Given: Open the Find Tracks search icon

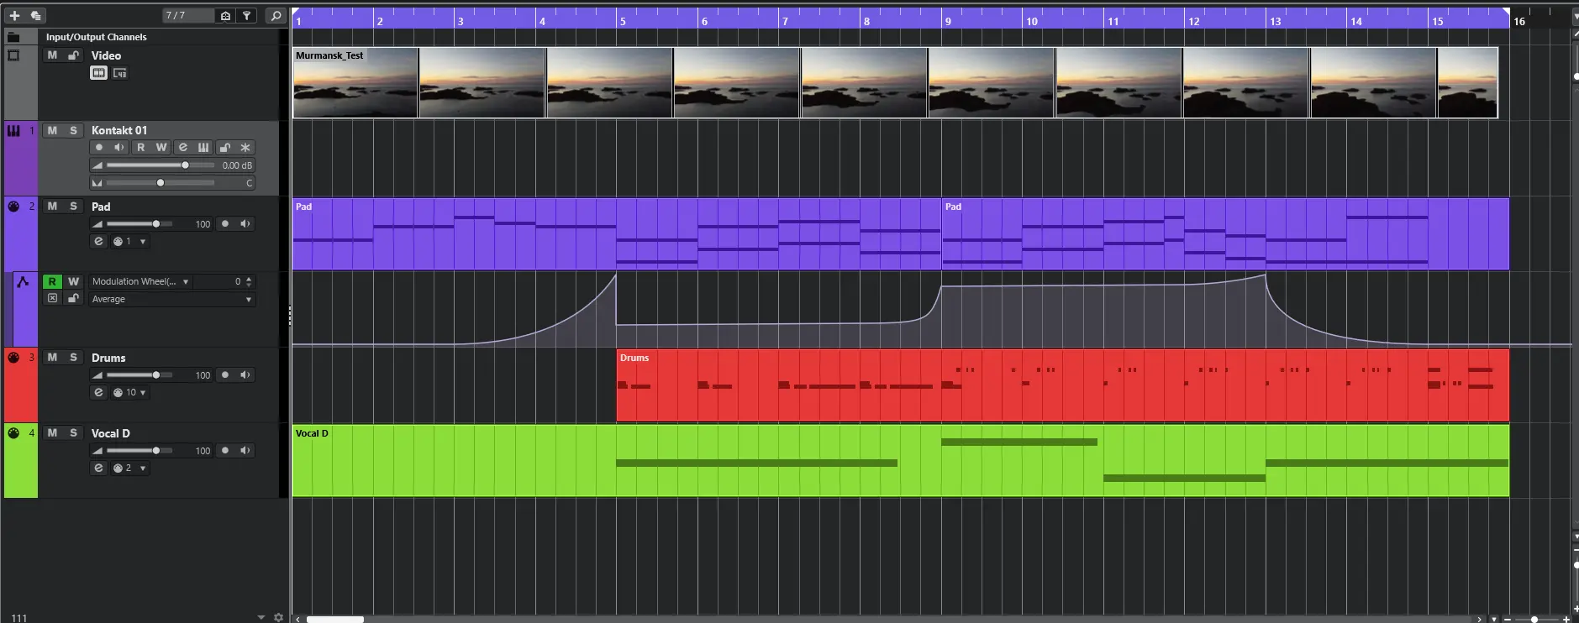Looking at the screenshot, I should pyautogui.click(x=276, y=15).
